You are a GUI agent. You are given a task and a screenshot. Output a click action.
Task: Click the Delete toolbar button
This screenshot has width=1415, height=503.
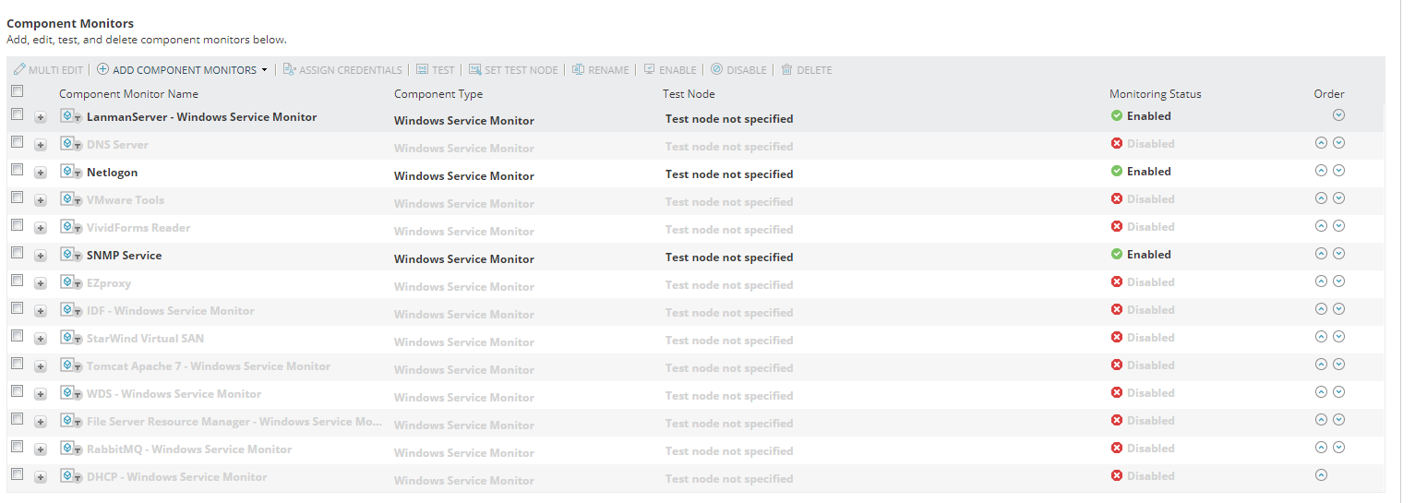[x=807, y=70]
